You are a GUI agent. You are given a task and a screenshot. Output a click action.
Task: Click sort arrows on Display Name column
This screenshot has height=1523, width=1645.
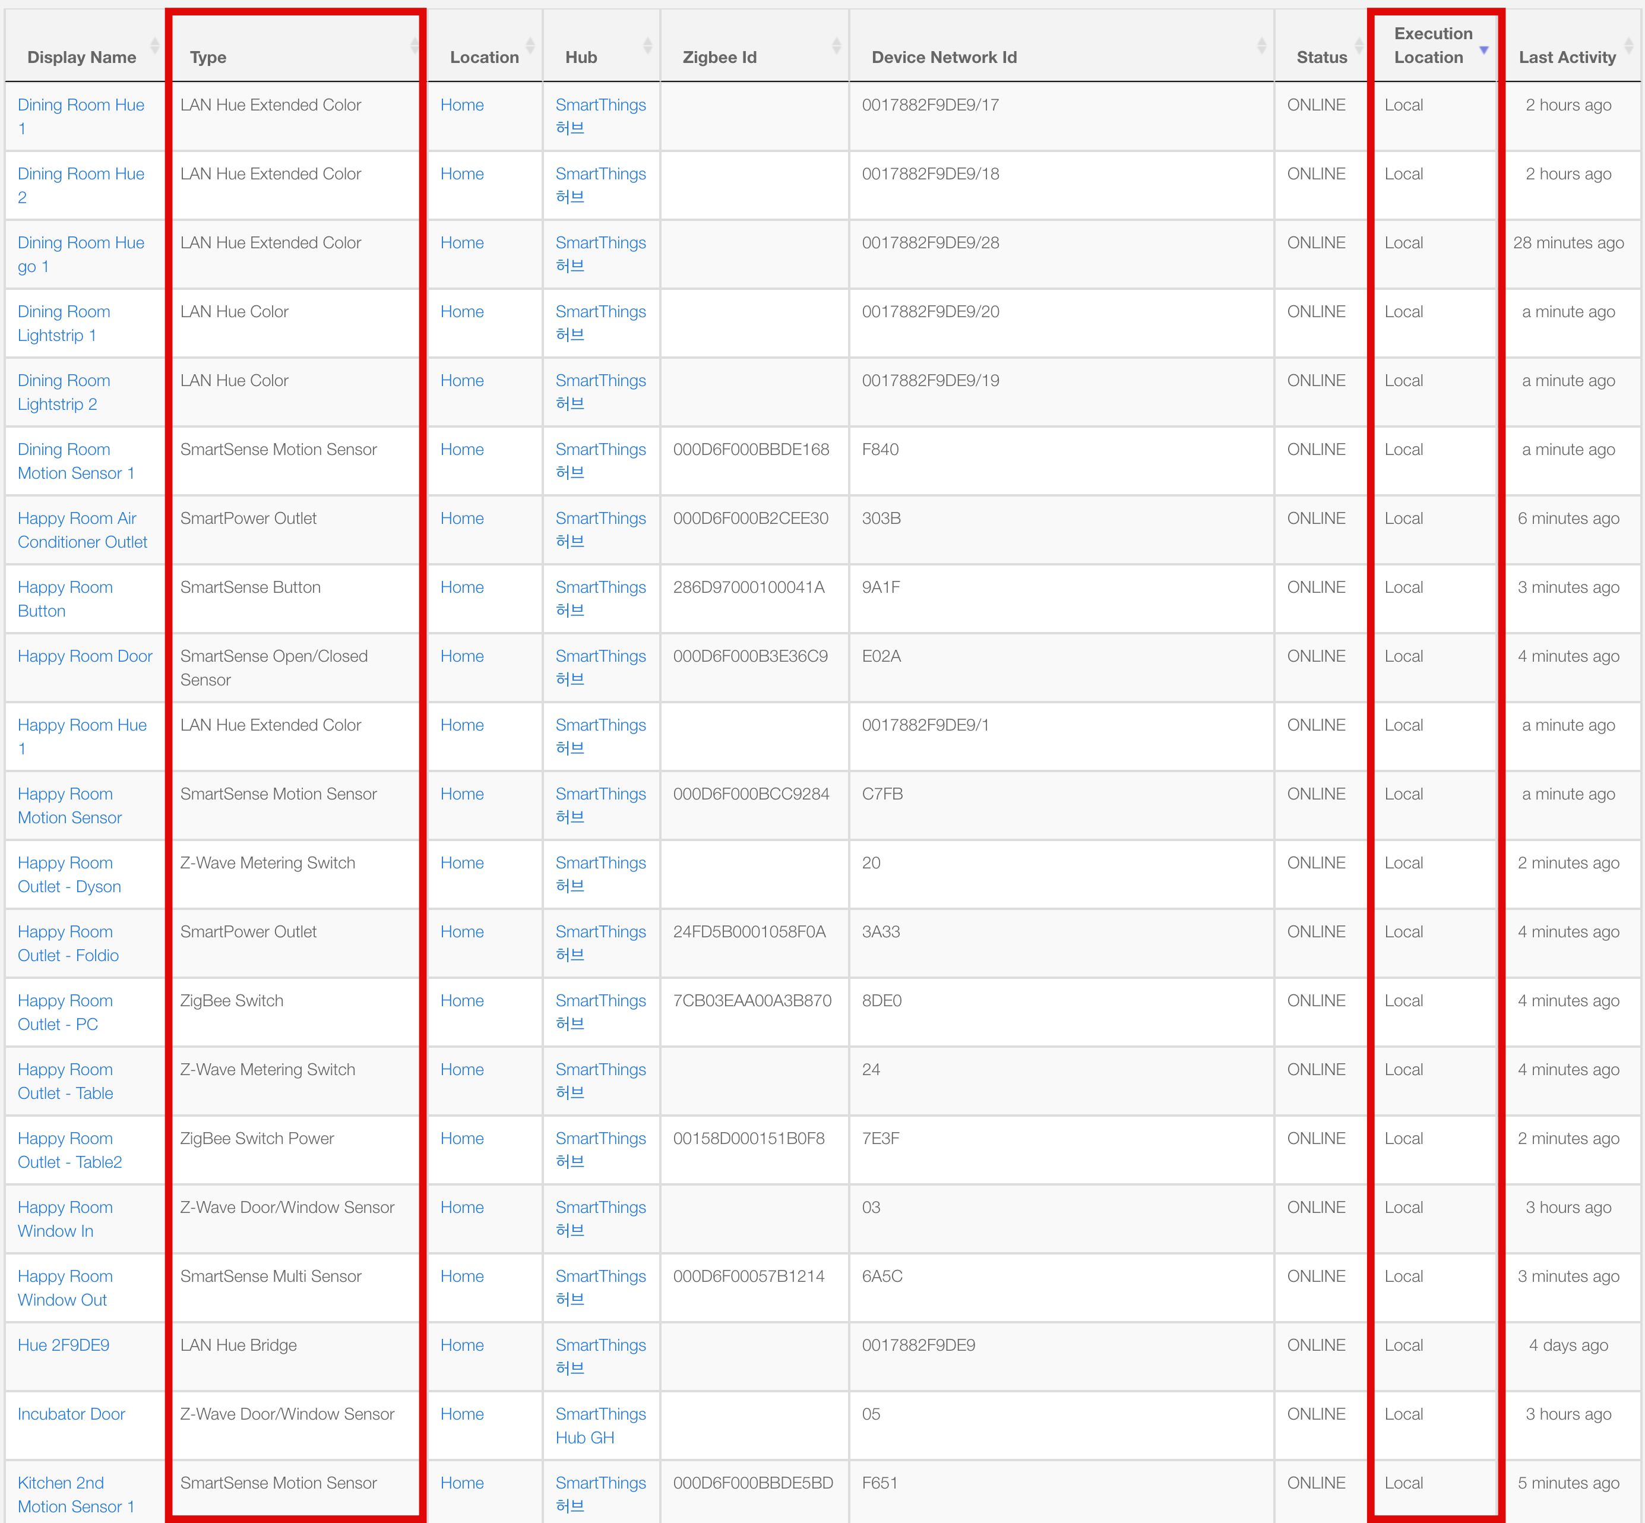tap(154, 46)
